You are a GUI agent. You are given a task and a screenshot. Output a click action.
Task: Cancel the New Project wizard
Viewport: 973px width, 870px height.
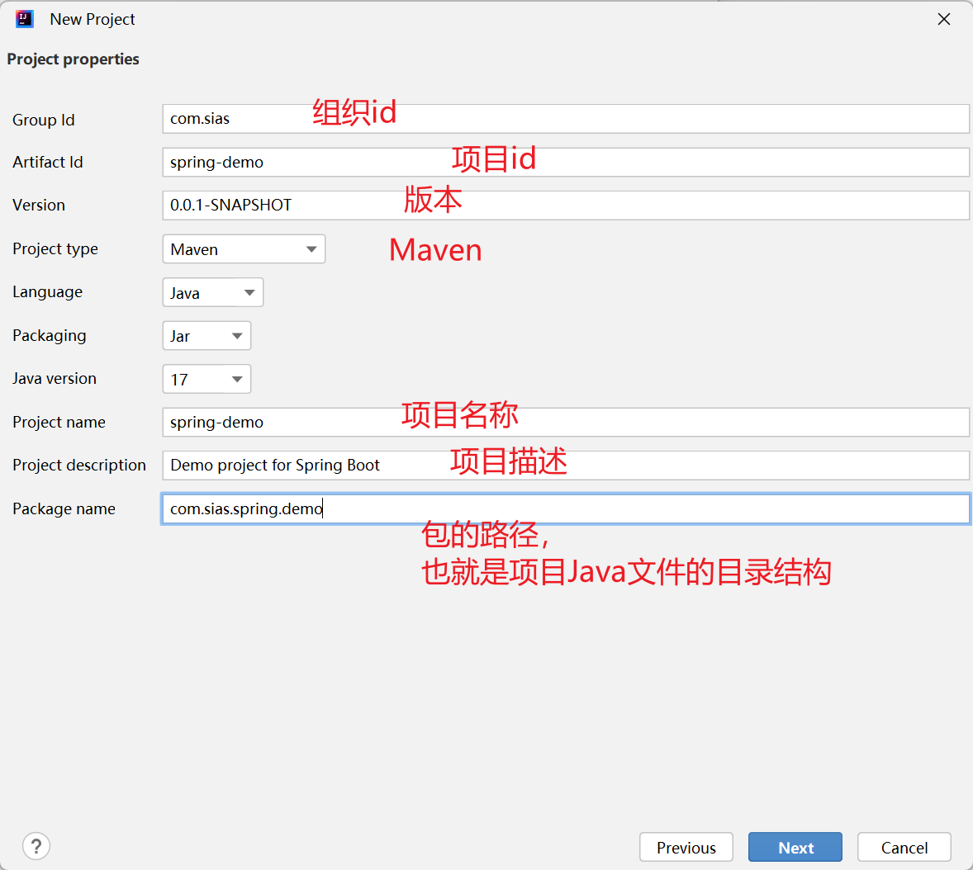904,847
